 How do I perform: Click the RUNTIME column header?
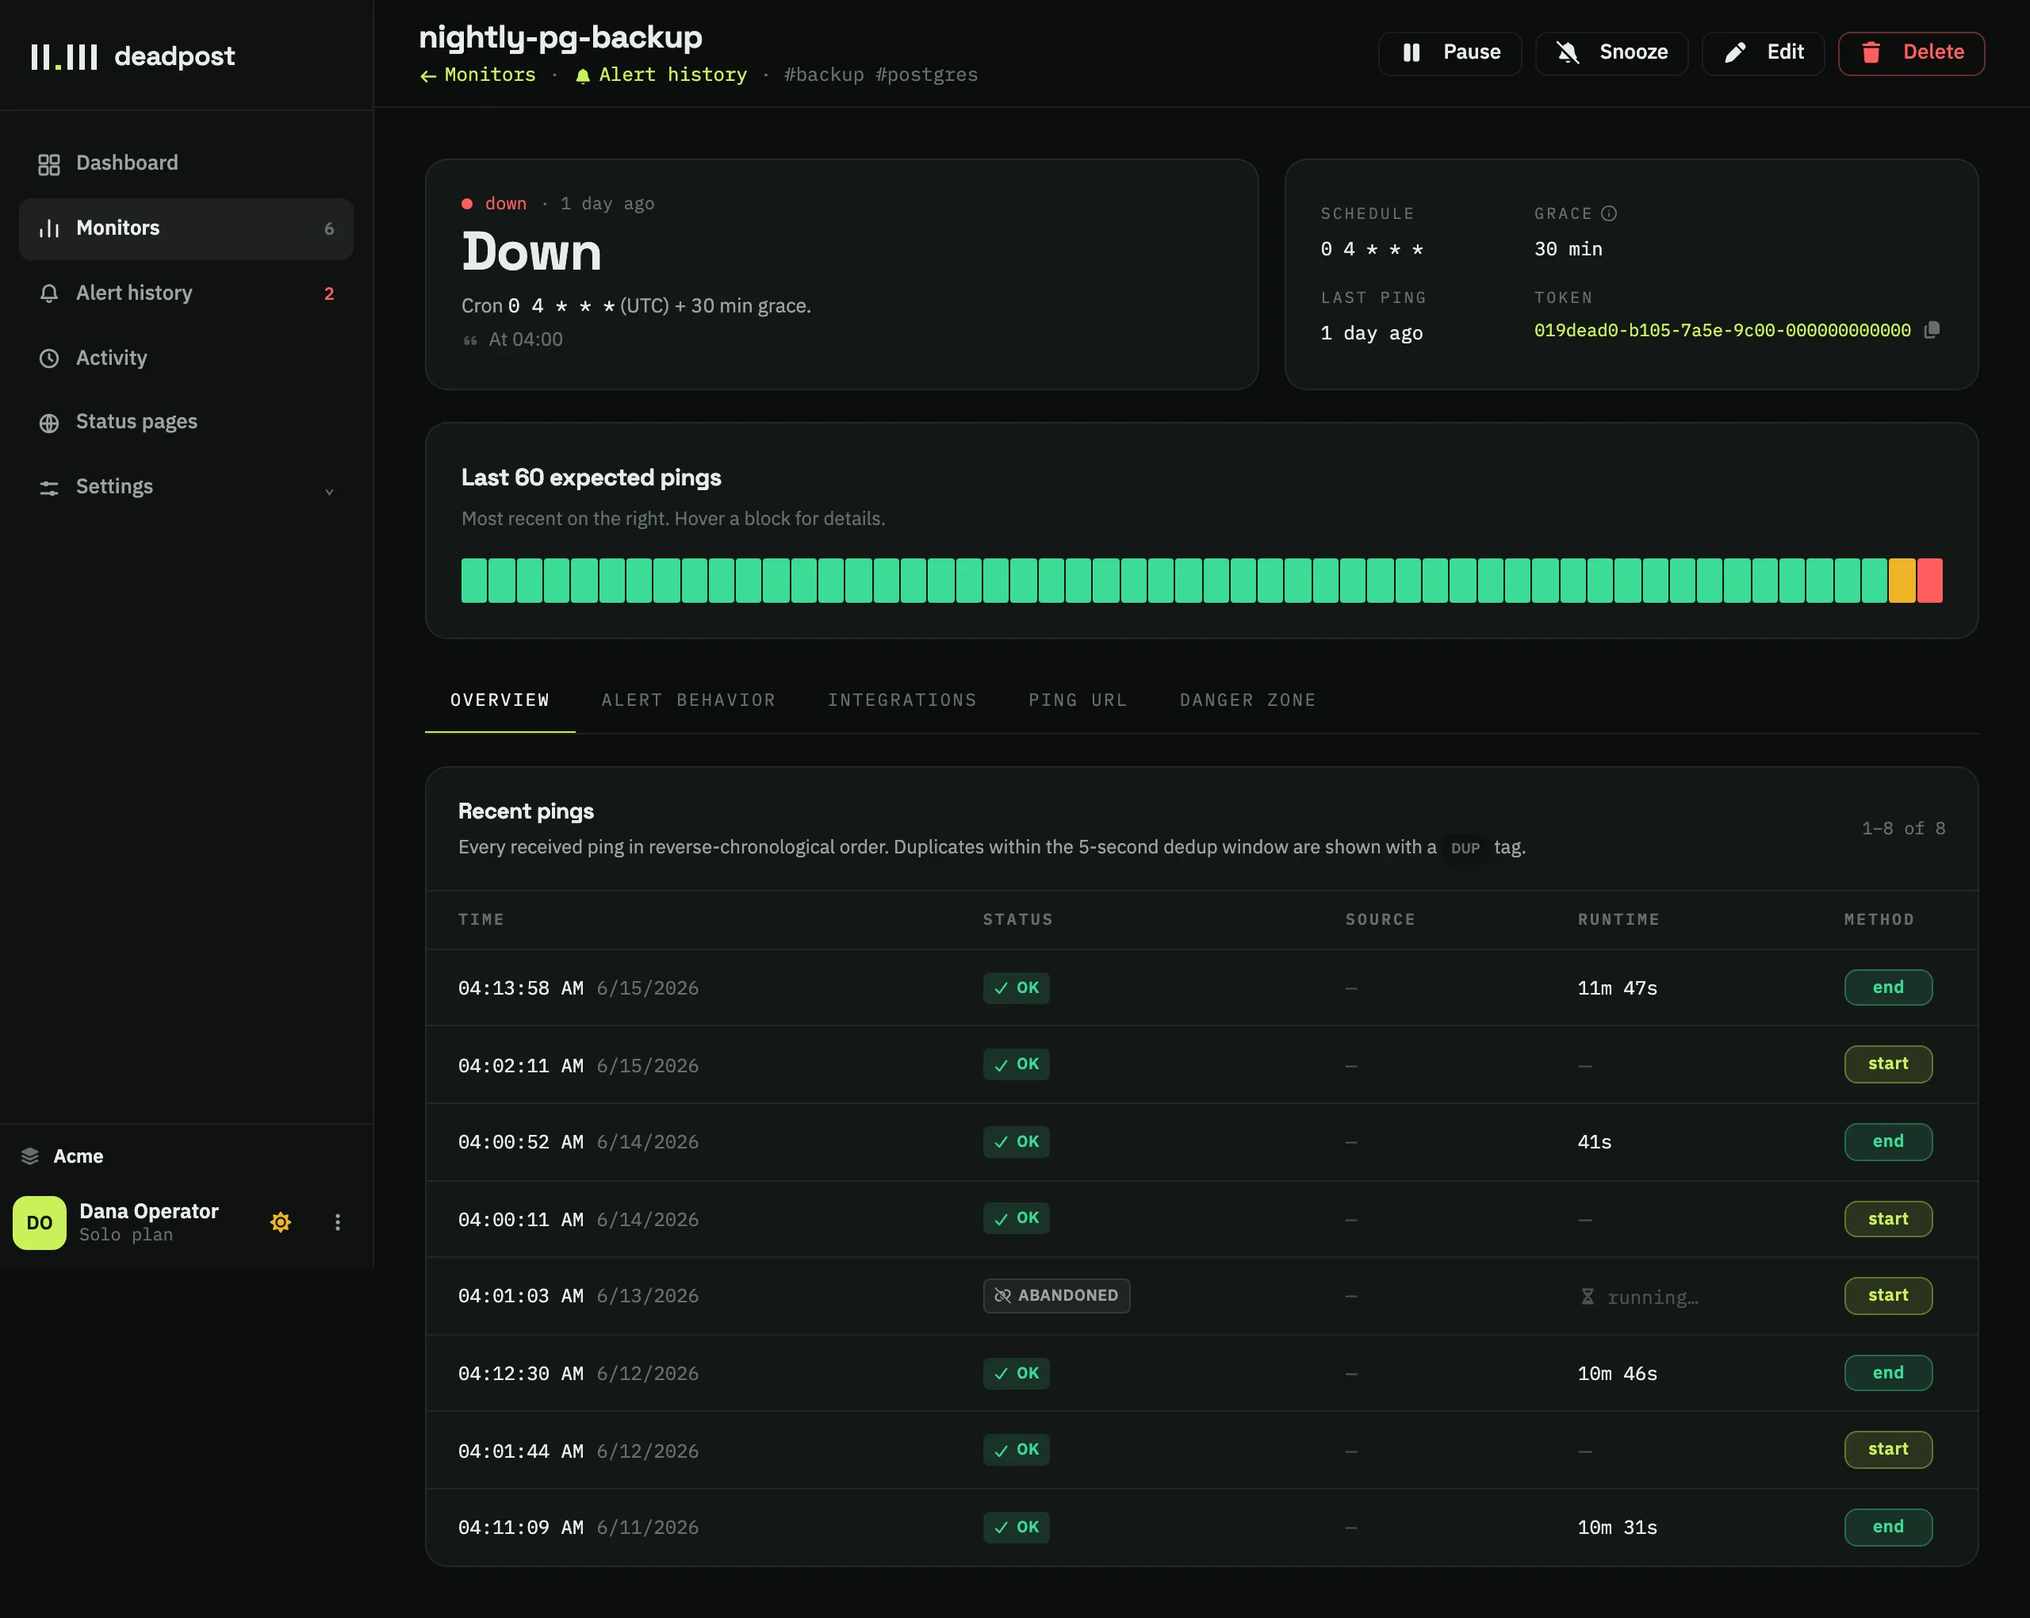[x=1618, y=919]
